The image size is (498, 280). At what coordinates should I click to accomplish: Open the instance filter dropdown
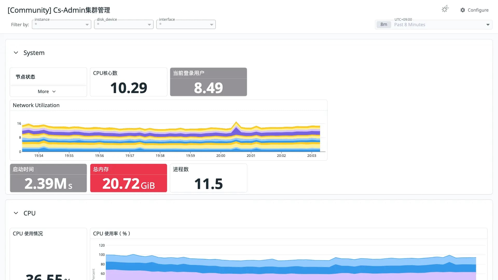[x=61, y=24]
